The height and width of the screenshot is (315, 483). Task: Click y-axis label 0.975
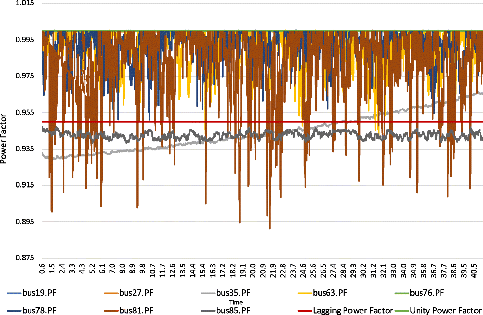click(25, 76)
